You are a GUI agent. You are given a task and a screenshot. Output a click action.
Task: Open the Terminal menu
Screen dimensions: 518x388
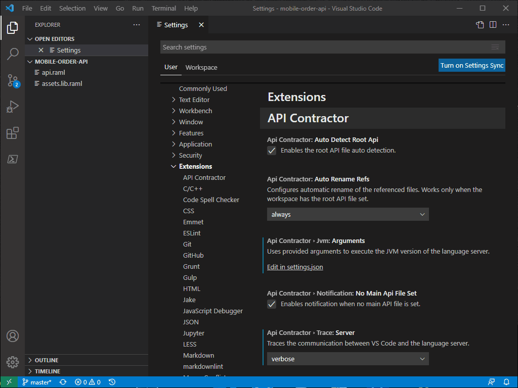click(x=164, y=8)
